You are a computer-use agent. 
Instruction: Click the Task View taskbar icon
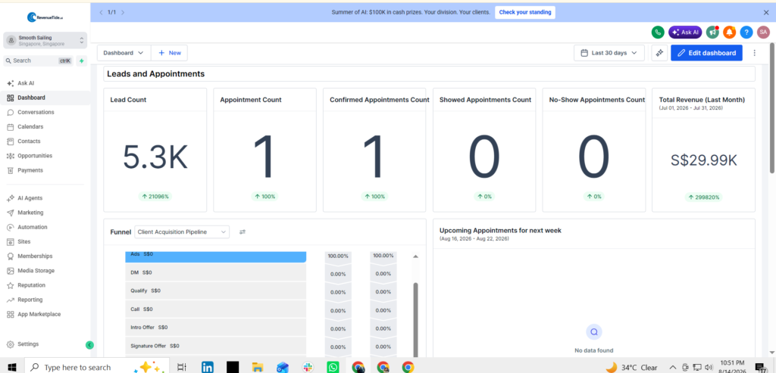click(x=182, y=367)
